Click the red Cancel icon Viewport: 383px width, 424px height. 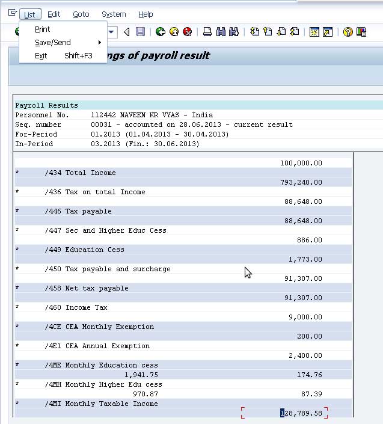pyautogui.click(x=188, y=32)
